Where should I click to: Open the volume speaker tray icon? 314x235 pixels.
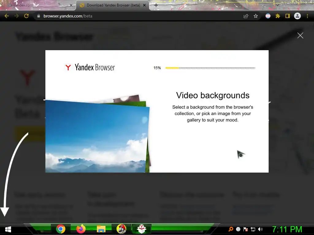pos(260,229)
